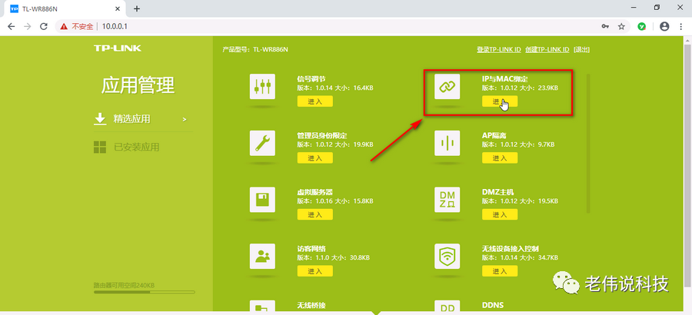Click the 退出 logout link
Screen dimensions: 692x315
[x=581, y=49]
